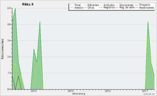157x96 pixels.
Task: Click the 2014 axis label
Action: [x=34, y=91]
